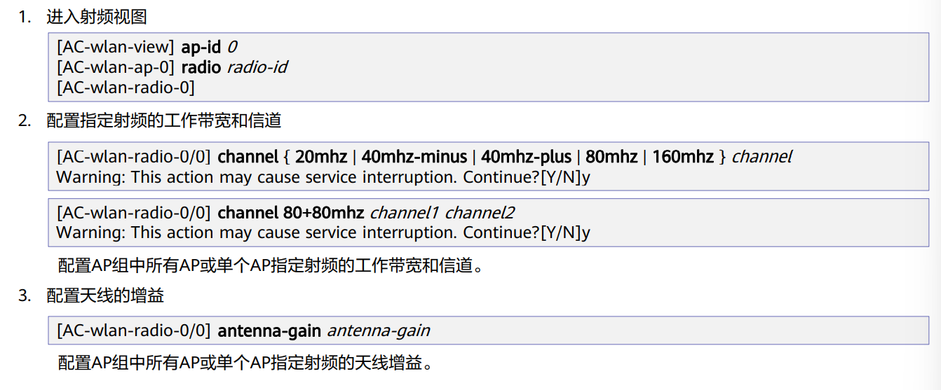Click the 80mhz option text
Screen dimensions: 941x390
(612, 157)
